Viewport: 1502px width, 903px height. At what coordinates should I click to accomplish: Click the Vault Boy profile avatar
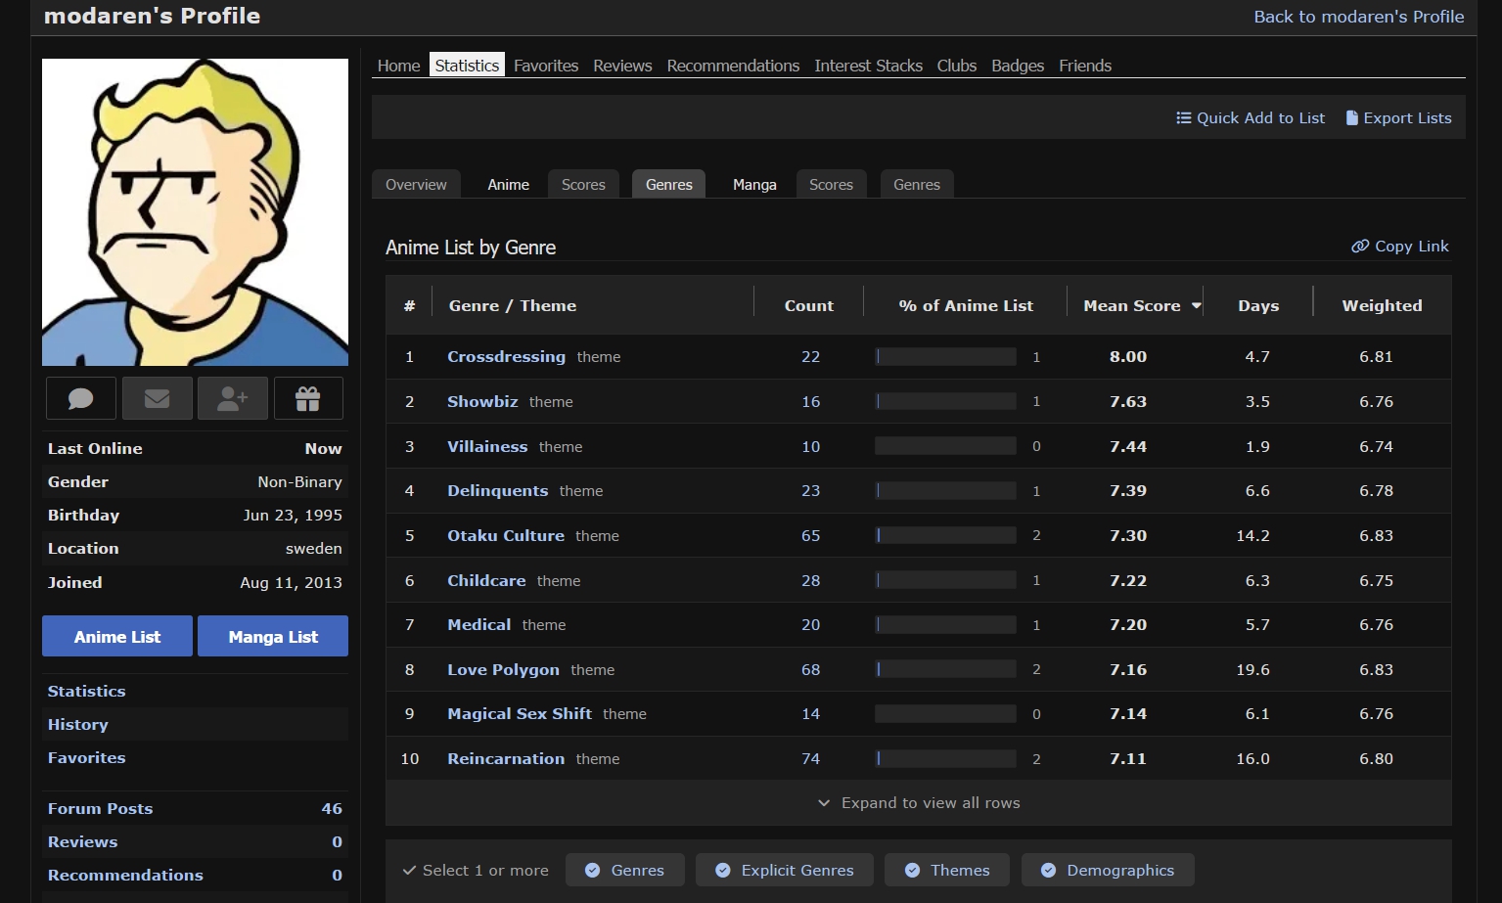coord(195,212)
